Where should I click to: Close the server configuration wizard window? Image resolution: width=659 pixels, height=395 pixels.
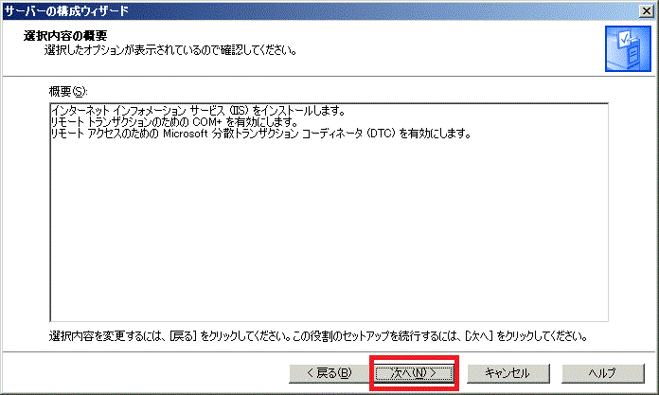646,9
